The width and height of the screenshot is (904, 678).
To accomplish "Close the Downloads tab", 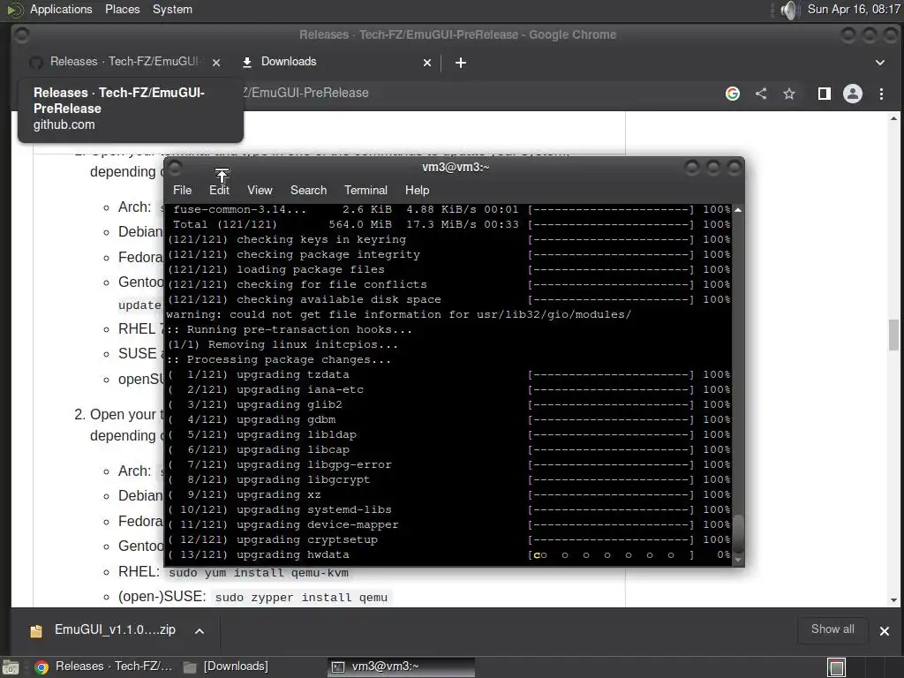I will coord(427,63).
